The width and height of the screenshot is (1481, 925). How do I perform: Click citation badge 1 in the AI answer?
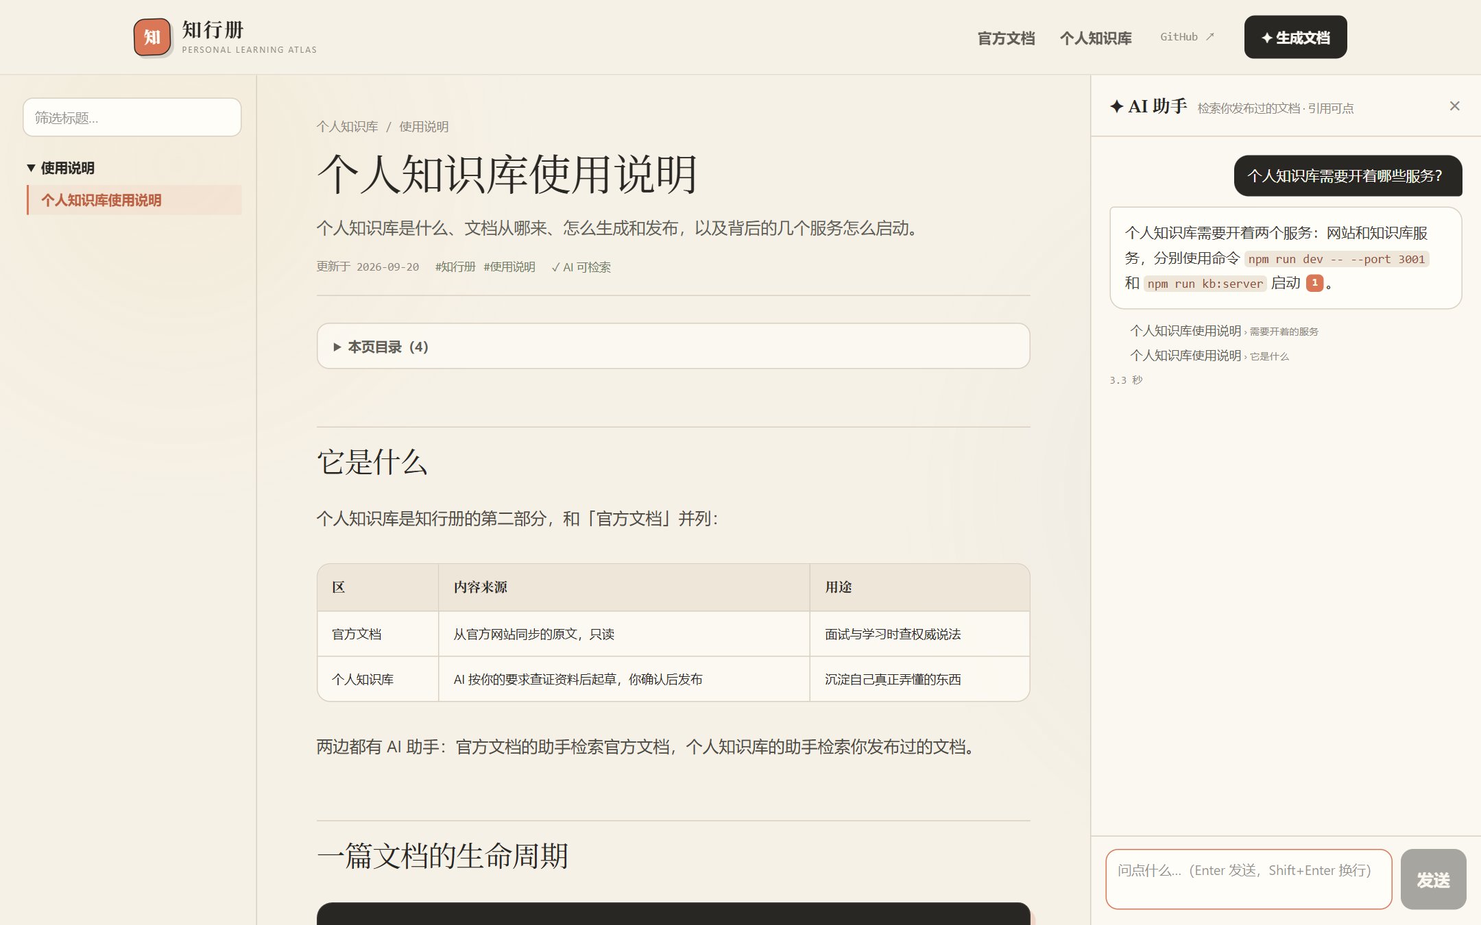(x=1314, y=283)
